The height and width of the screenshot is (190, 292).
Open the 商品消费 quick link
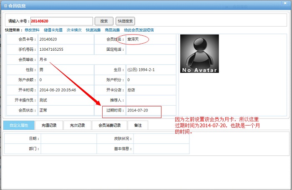(112, 30)
